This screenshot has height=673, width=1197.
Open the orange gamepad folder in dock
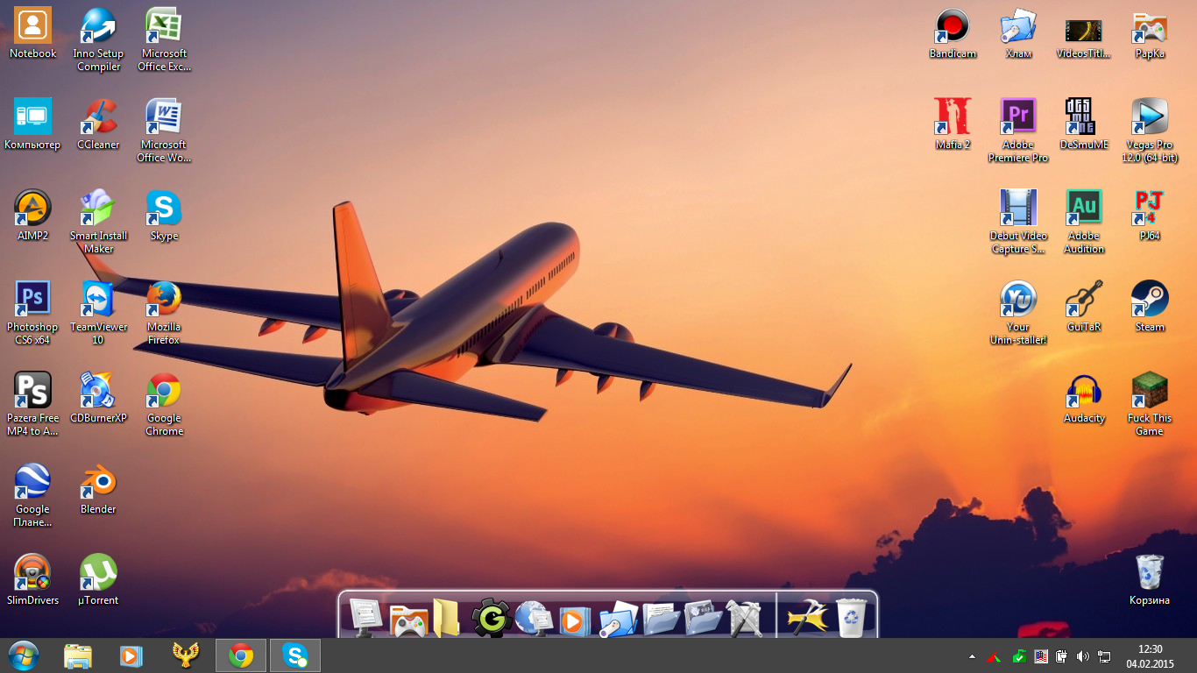coord(407,620)
